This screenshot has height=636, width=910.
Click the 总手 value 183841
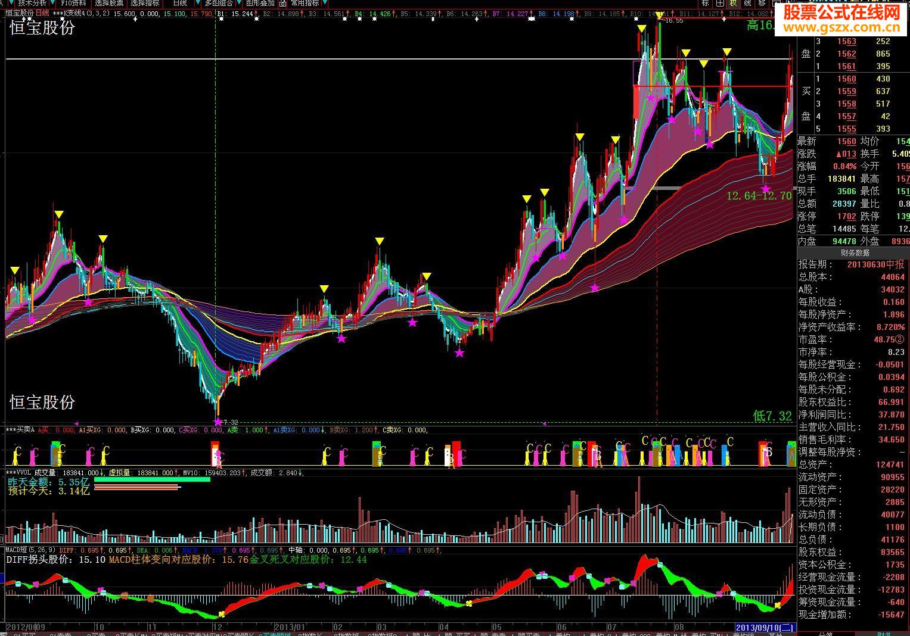point(841,179)
